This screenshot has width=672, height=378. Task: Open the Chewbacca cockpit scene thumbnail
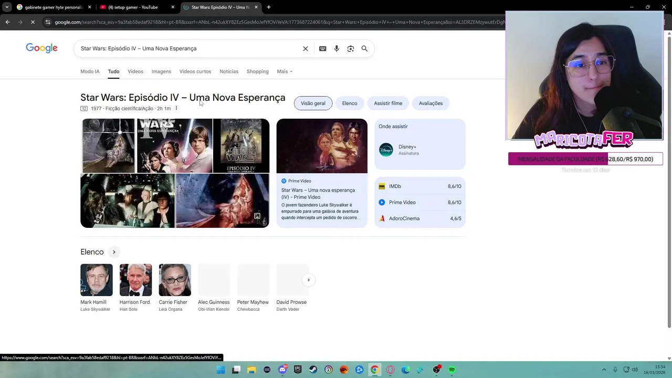tap(128, 201)
